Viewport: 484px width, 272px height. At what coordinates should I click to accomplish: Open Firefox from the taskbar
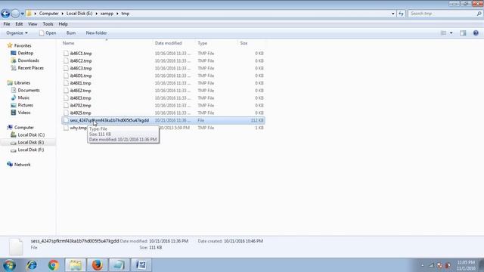(97, 265)
